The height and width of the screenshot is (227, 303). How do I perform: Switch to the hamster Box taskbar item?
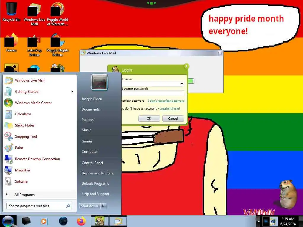pos(100,221)
